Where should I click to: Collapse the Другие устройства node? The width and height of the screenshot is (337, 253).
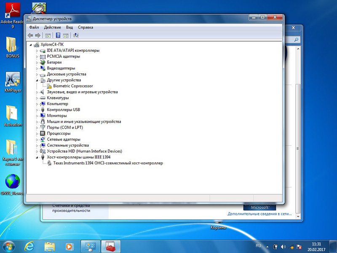click(x=37, y=80)
